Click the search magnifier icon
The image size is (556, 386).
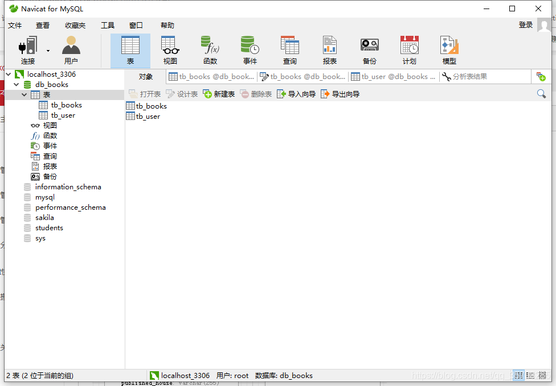(541, 93)
